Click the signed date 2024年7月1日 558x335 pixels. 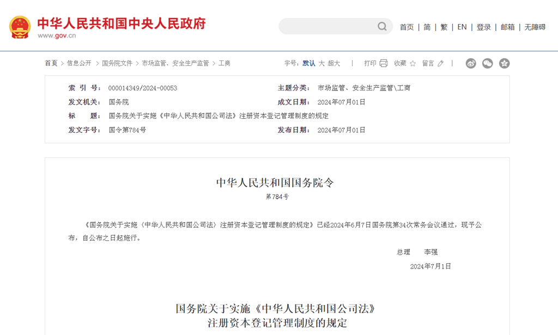[430, 266]
